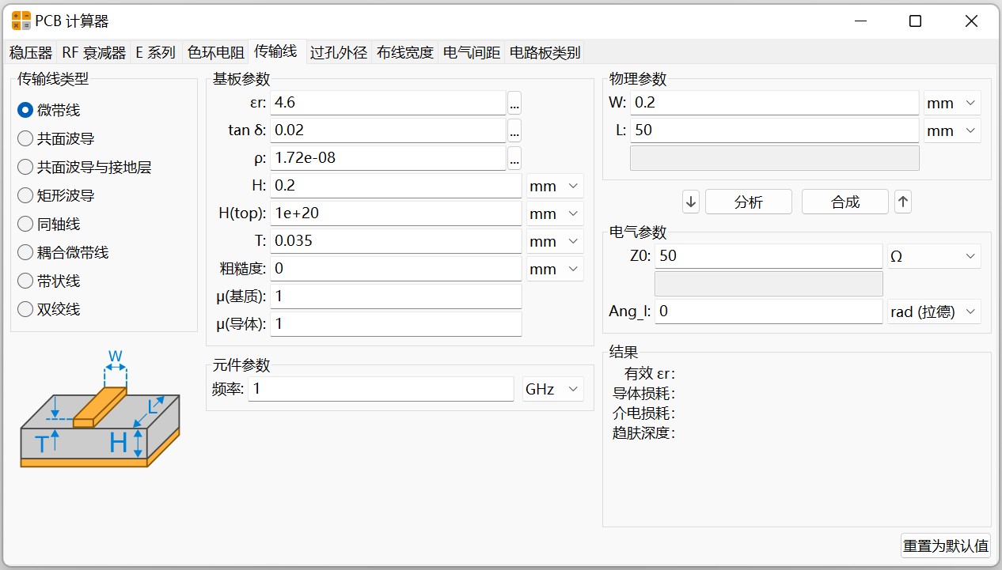This screenshot has width=1002, height=570.
Task: Switch to 稳压器 tab
Action: point(31,53)
